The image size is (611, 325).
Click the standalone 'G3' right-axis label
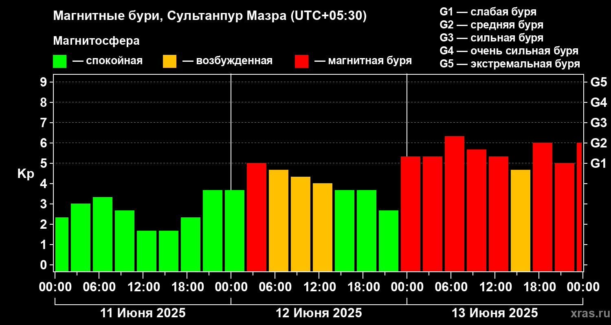click(x=598, y=123)
